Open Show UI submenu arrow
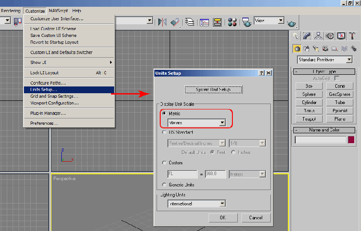This screenshot has width=361, height=231. (x=111, y=62)
